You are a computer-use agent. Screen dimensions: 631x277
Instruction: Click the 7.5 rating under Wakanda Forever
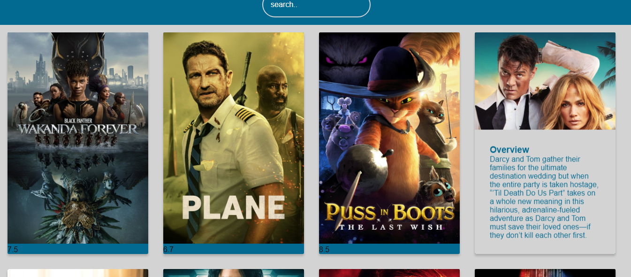(13, 249)
